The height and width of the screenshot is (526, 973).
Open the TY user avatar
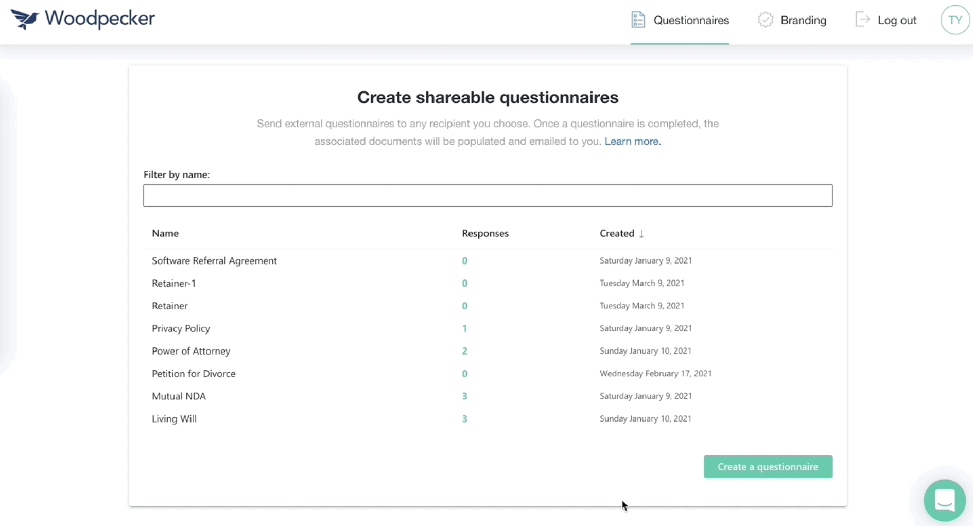click(x=955, y=20)
